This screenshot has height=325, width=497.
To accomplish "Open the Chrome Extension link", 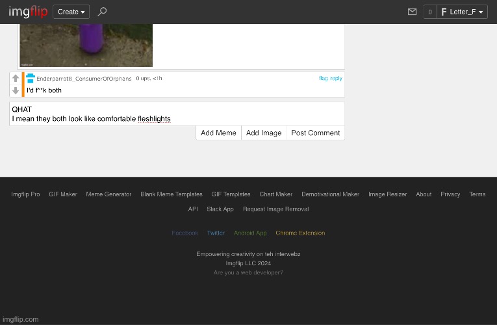I will click(x=301, y=233).
